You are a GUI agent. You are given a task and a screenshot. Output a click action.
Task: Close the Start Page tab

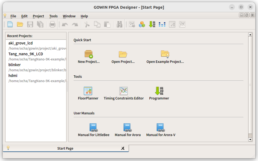pyautogui.click(x=123, y=148)
